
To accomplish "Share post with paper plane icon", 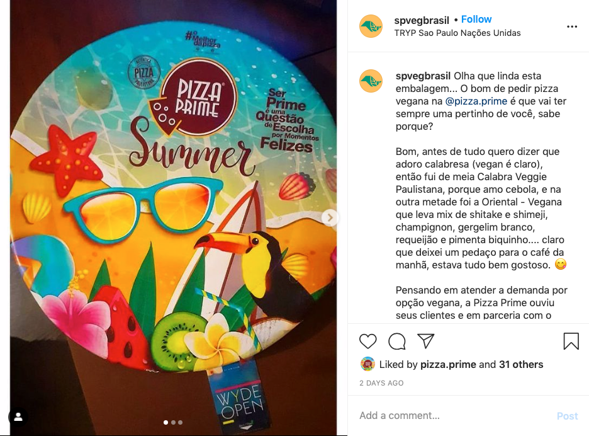I will click(426, 341).
